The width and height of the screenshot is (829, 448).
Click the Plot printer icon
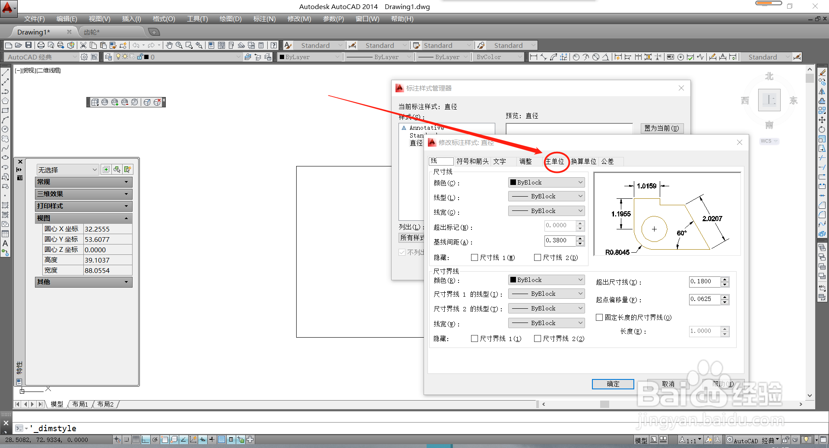pyautogui.click(x=41, y=45)
